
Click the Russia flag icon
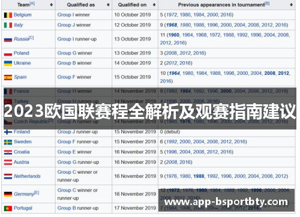(8, 40)
